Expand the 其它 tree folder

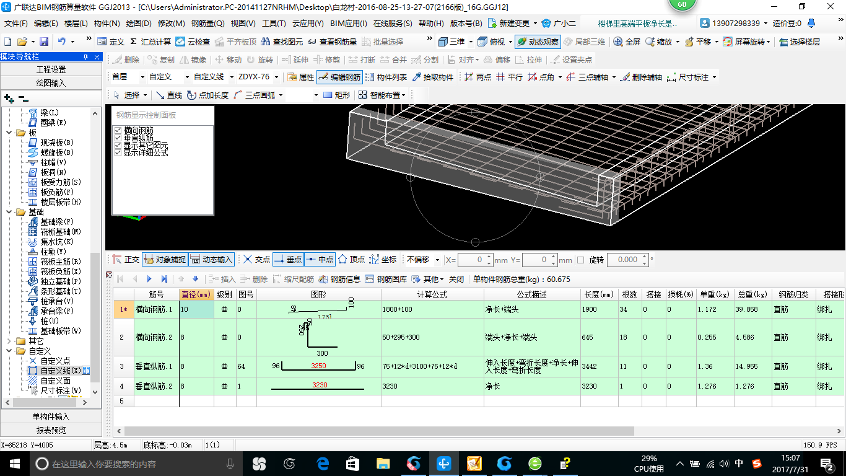9,341
